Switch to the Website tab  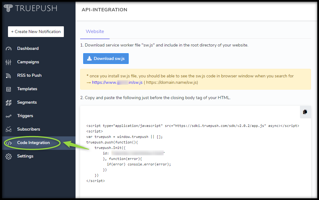(95, 31)
